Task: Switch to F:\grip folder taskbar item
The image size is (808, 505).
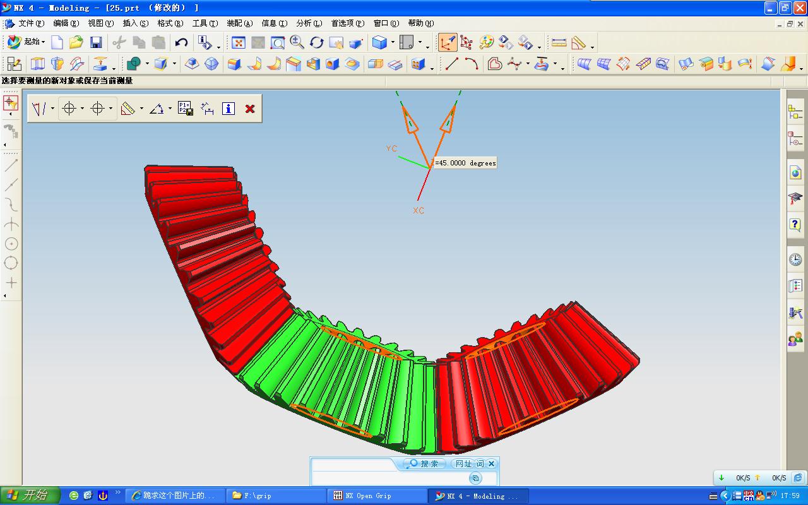Action: coord(276,496)
